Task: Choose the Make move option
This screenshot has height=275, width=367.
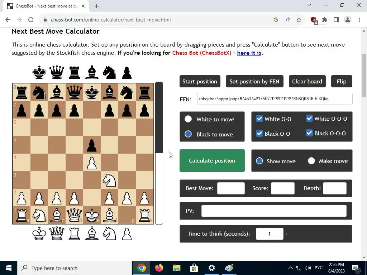Action: coord(311,161)
